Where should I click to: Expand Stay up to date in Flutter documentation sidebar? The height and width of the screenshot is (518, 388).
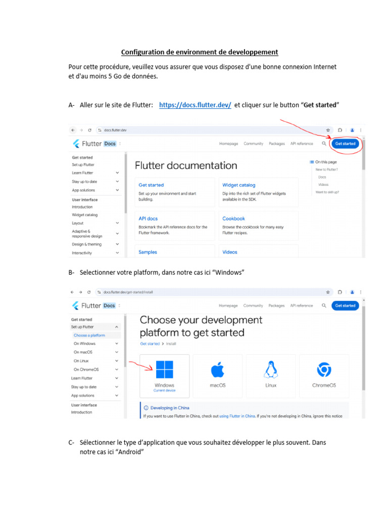(x=117, y=182)
